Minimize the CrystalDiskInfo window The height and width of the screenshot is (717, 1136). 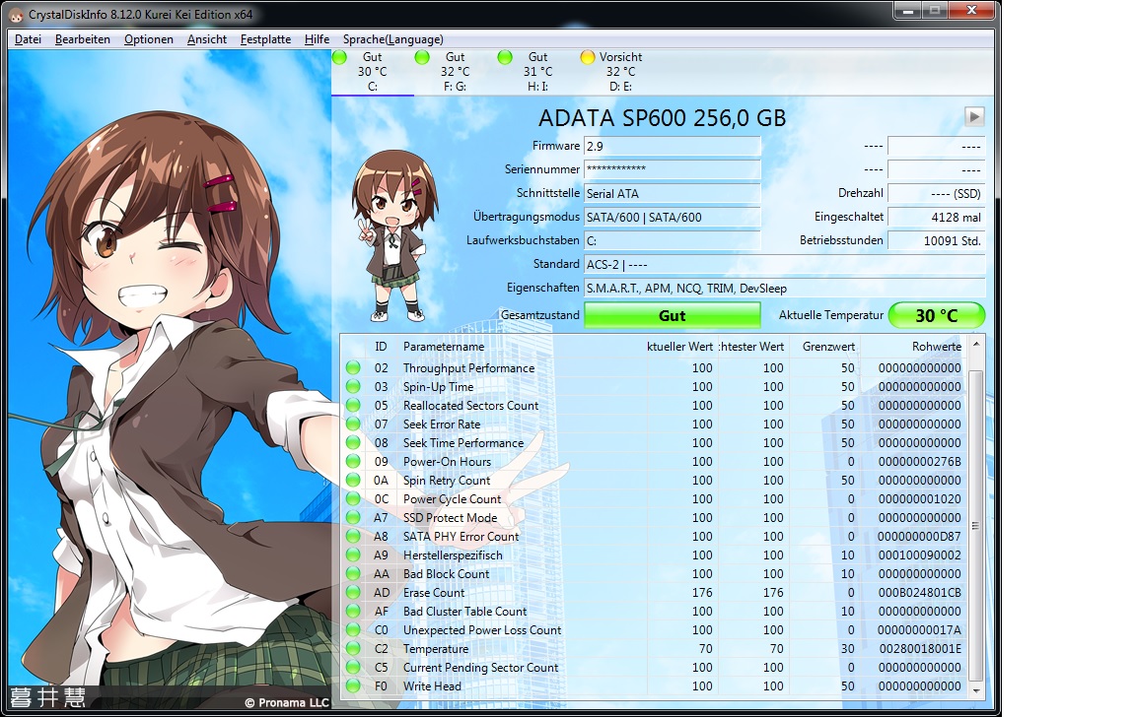908,10
